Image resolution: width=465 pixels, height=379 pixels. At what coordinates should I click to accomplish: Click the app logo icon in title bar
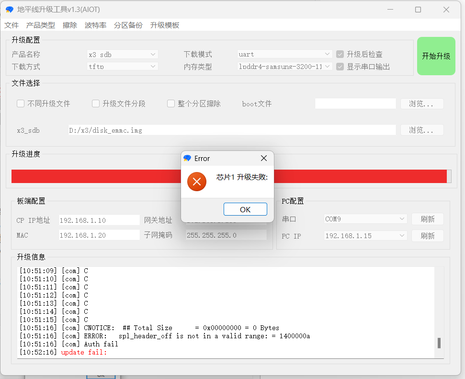[x=9, y=10]
